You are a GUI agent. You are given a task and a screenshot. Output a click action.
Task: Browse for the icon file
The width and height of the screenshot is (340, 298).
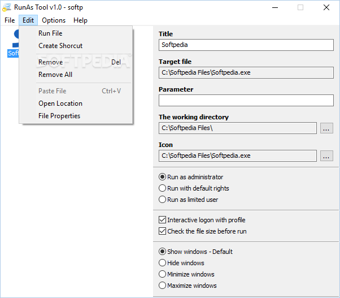coord(326,156)
